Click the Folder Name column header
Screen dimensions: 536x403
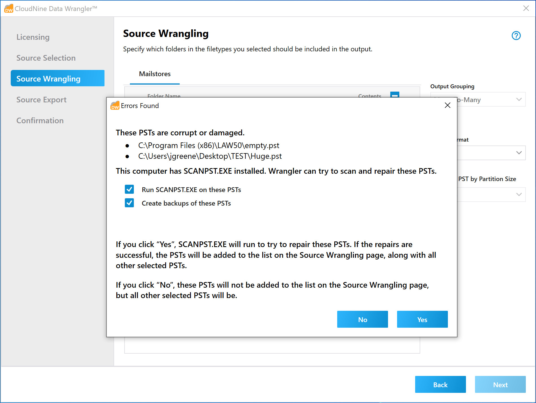point(164,95)
